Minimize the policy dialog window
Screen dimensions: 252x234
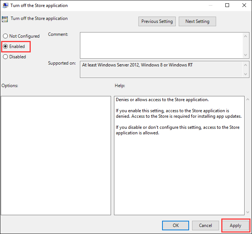211,5
